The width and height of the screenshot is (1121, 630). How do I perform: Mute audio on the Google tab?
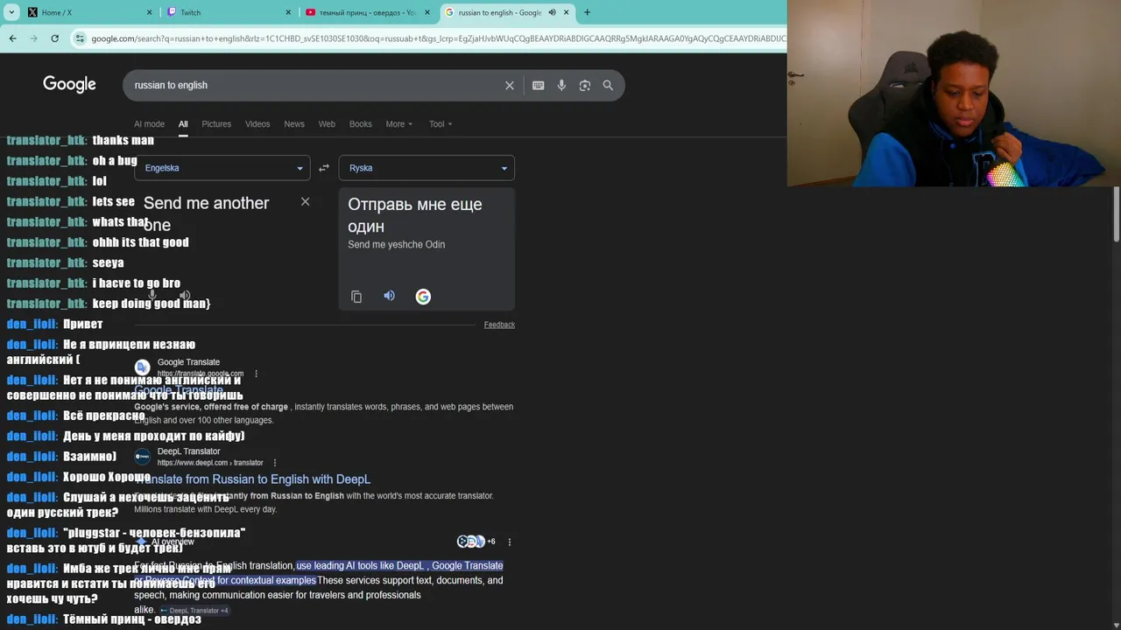coord(552,12)
